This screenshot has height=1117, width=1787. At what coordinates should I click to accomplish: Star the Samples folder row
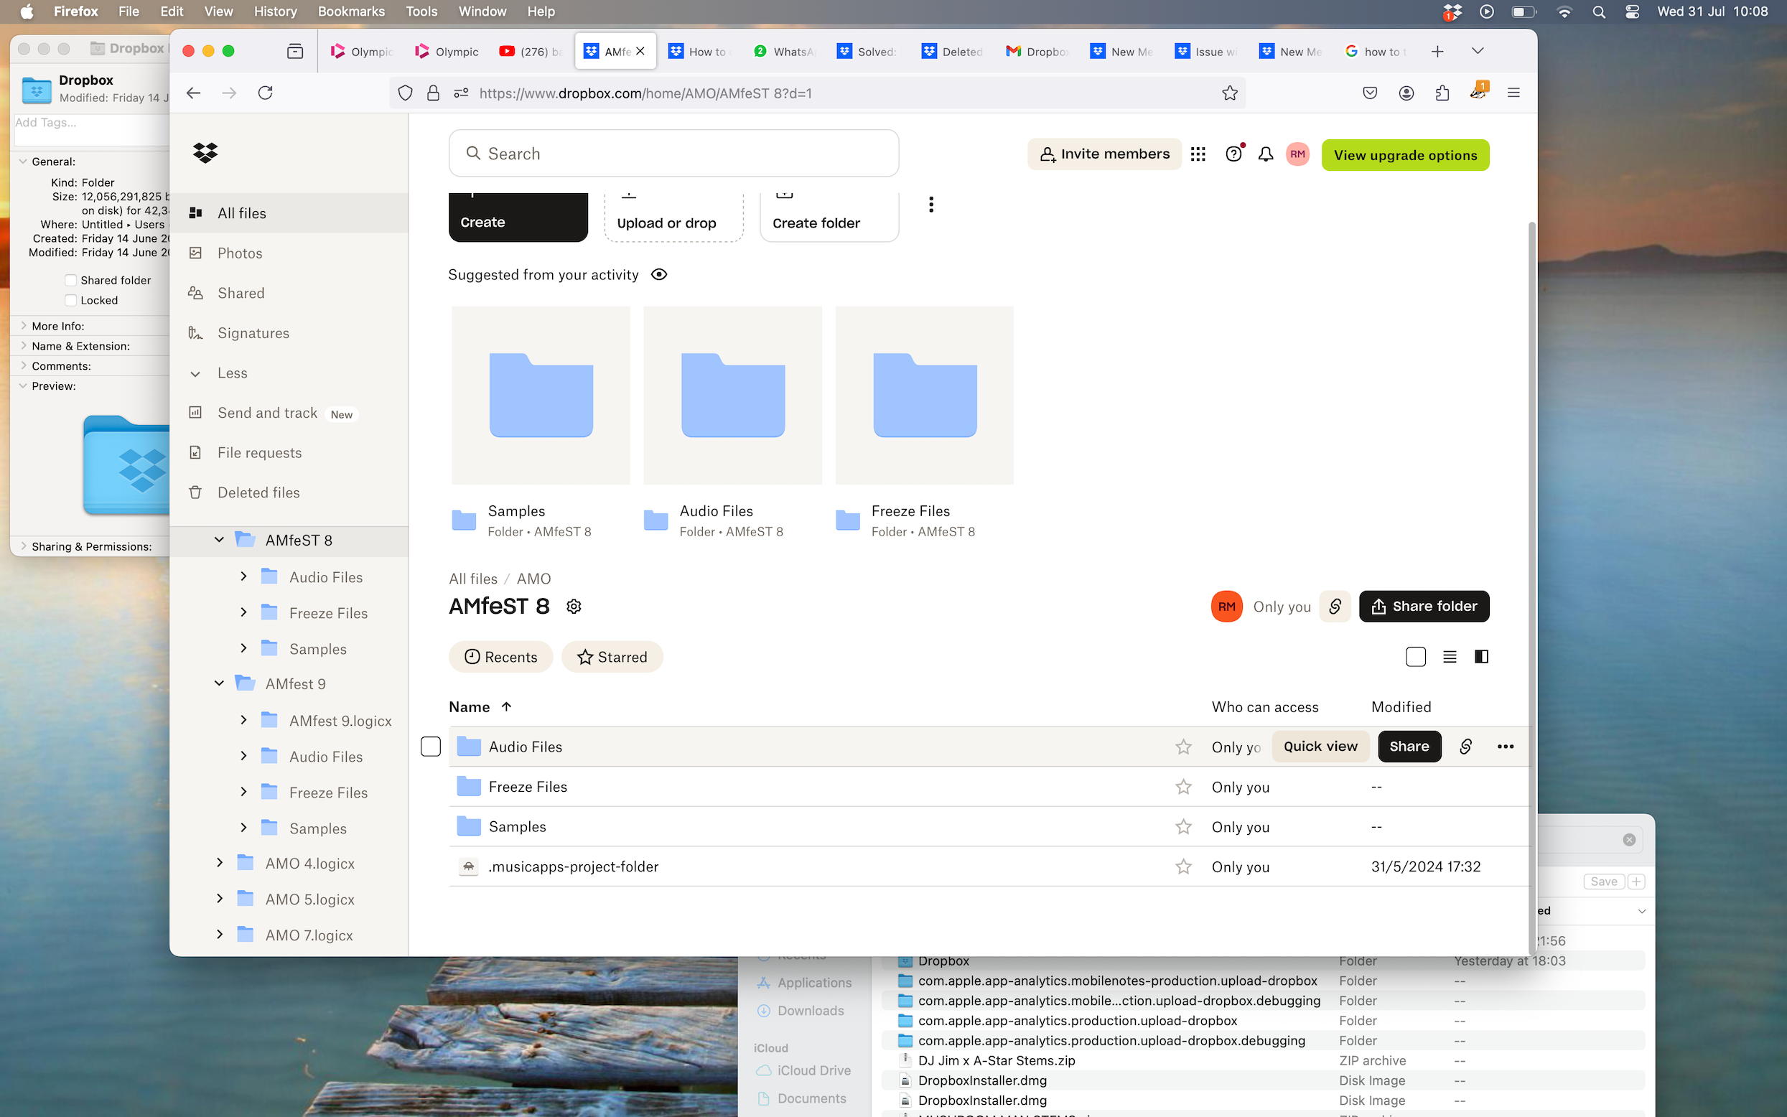point(1183,827)
